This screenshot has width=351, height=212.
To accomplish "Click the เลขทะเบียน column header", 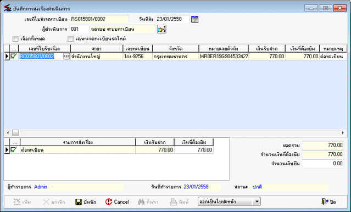I will (x=137, y=48).
